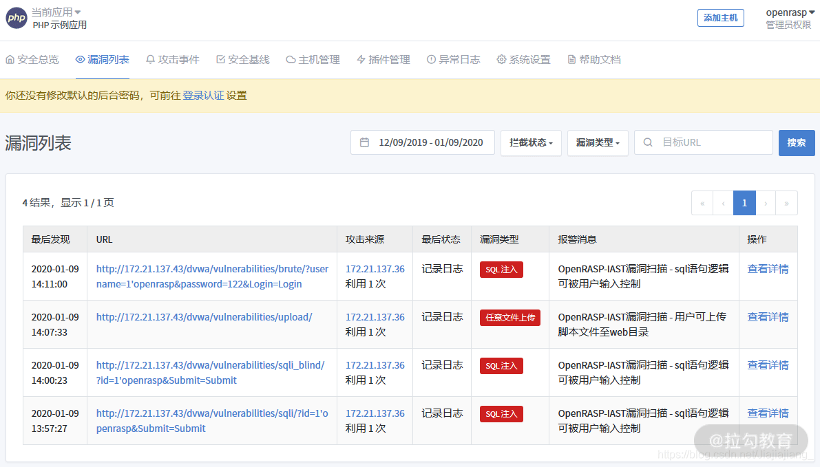Click the PHP application logo icon
Screen dimensions: 820x467
tap(17, 19)
